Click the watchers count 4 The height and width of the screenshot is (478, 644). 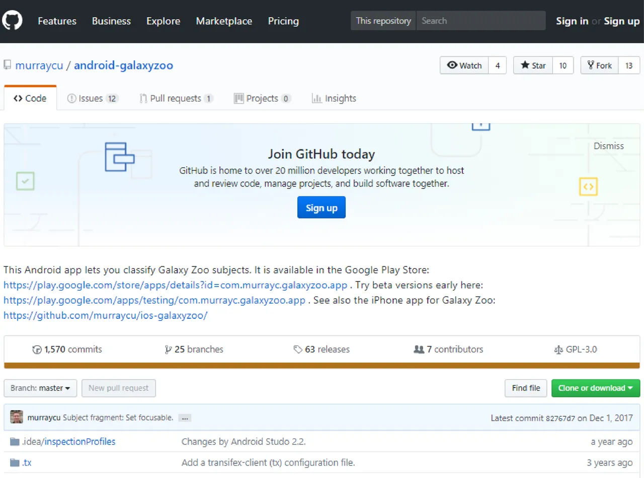[497, 65]
